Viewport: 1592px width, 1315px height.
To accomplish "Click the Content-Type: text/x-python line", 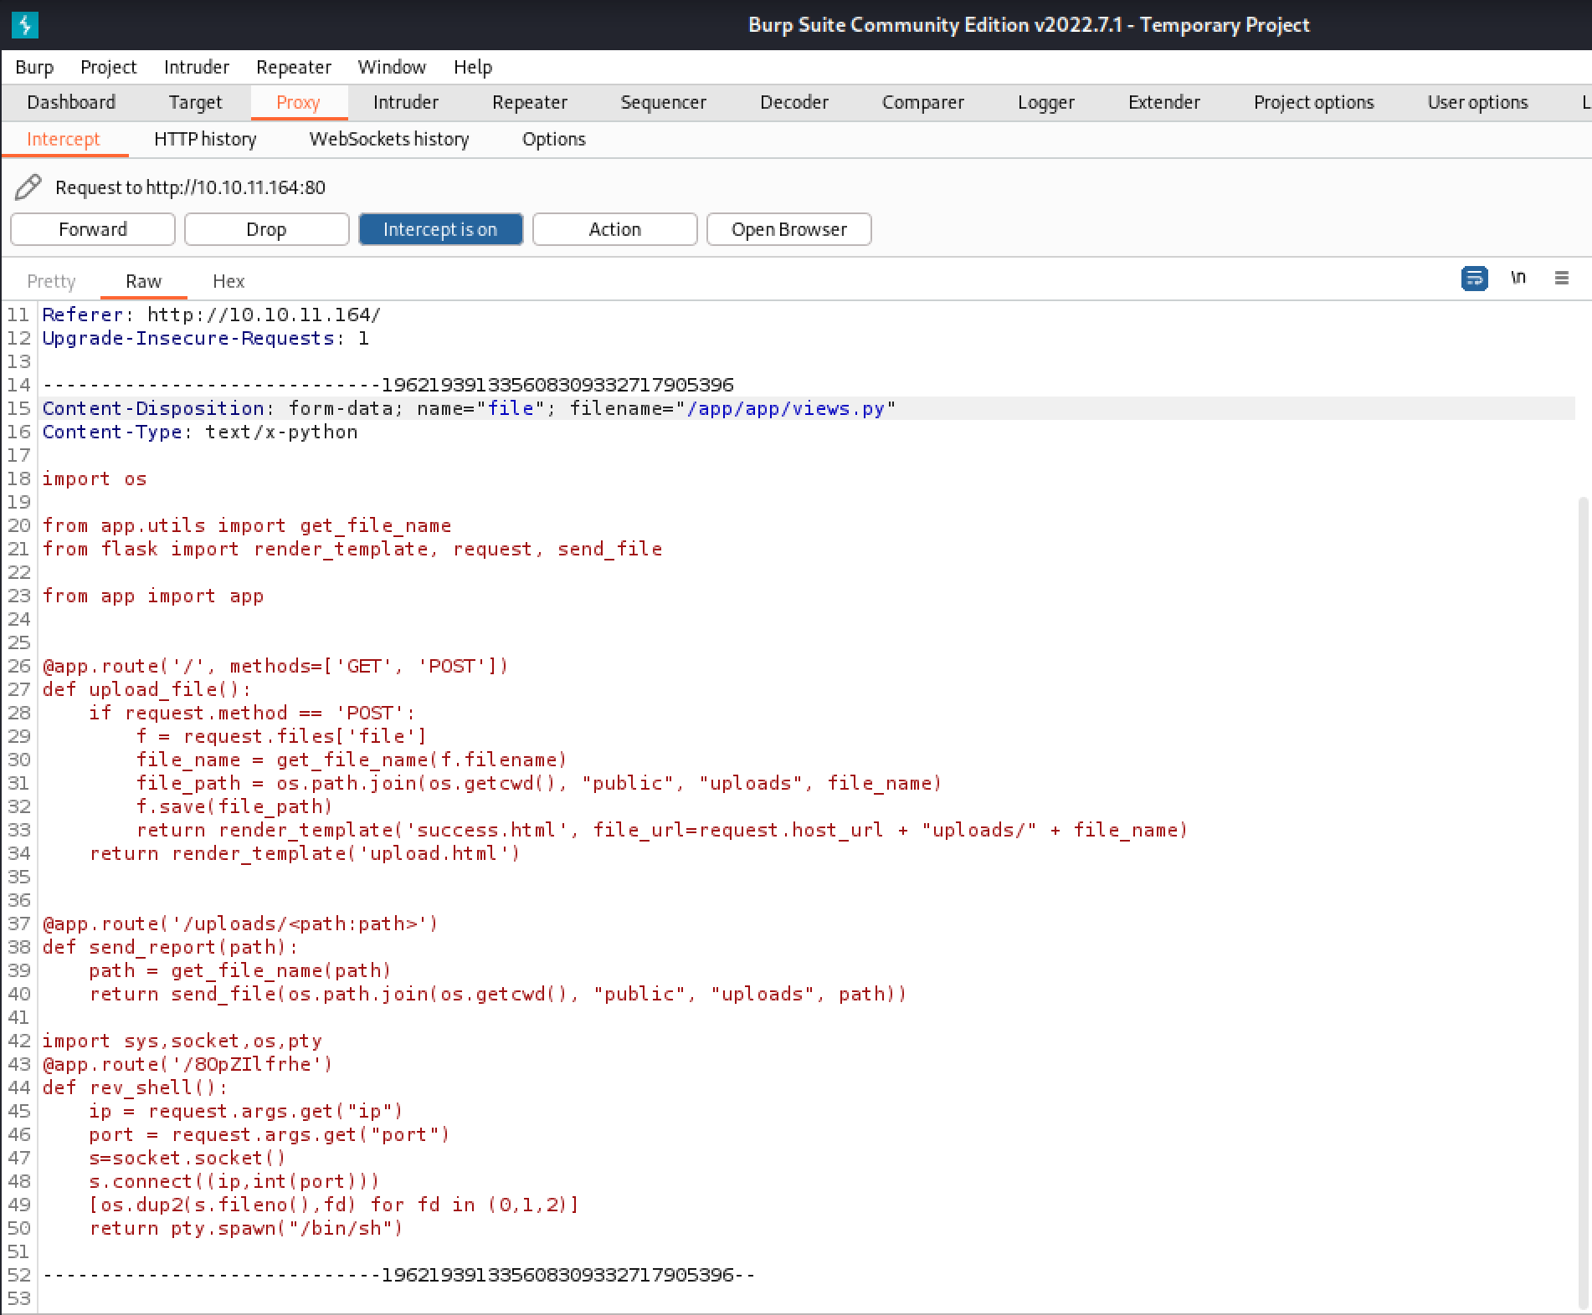I will click(x=200, y=432).
